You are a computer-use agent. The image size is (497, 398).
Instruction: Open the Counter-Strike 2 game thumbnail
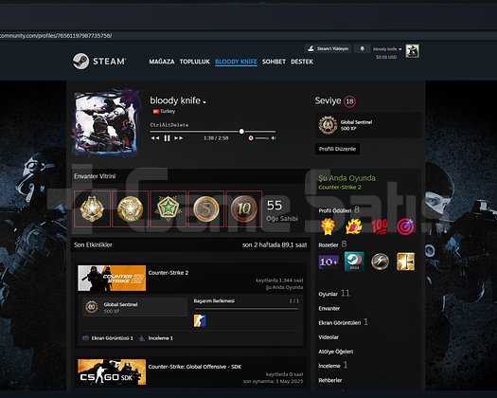click(x=112, y=278)
